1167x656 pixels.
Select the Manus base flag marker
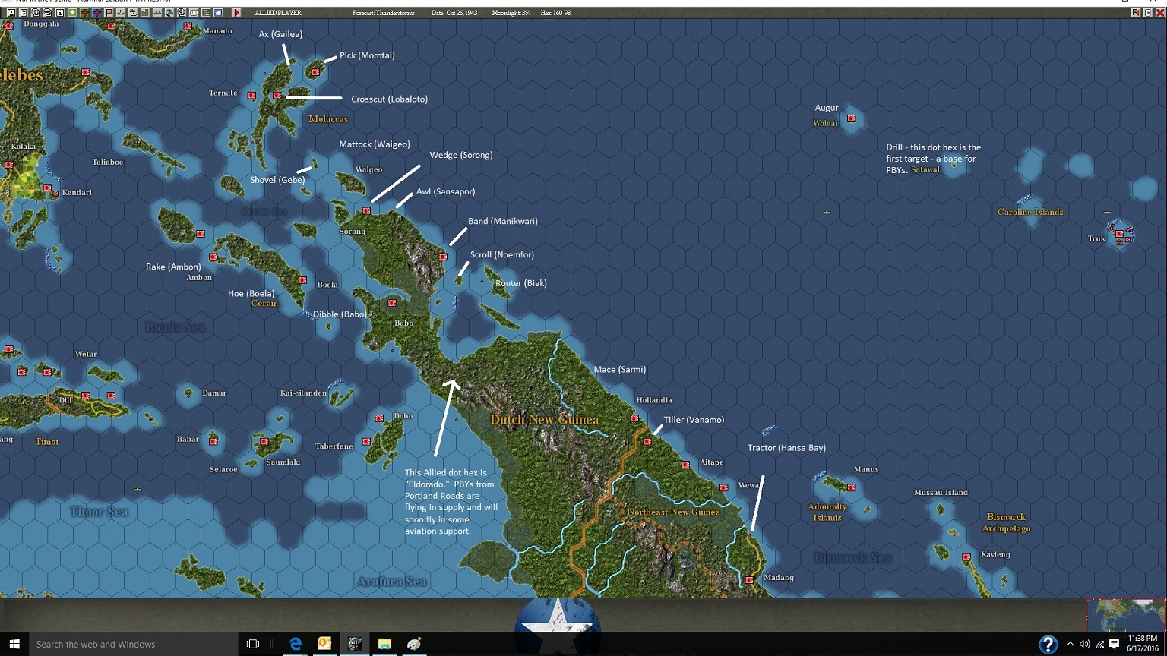[x=852, y=487]
